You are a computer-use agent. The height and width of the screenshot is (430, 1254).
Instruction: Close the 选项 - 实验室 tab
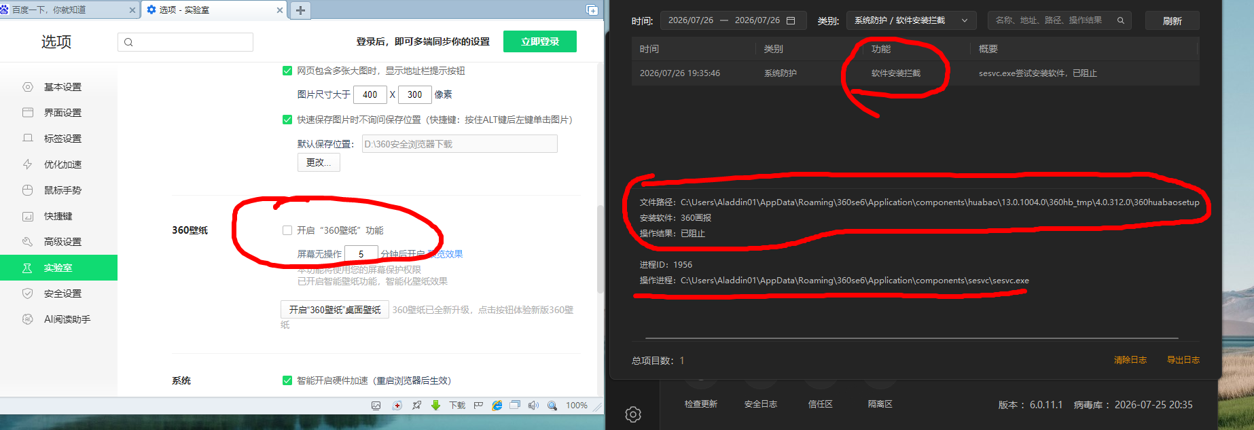point(280,10)
